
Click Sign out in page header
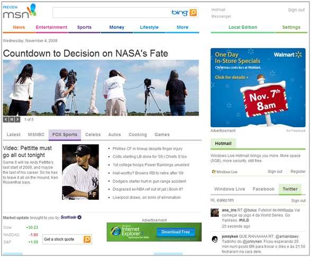click(296, 10)
